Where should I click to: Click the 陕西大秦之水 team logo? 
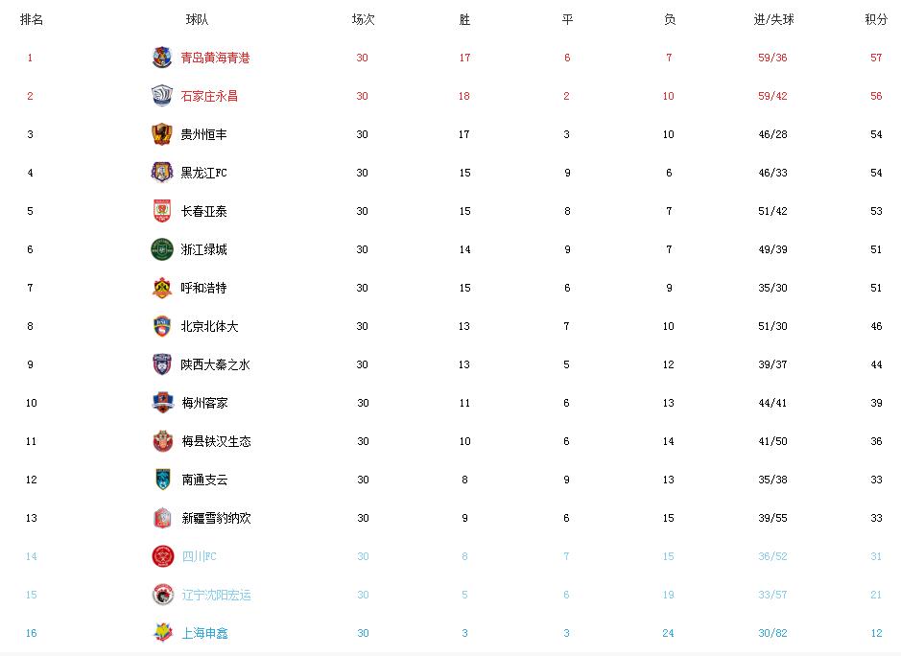(162, 364)
